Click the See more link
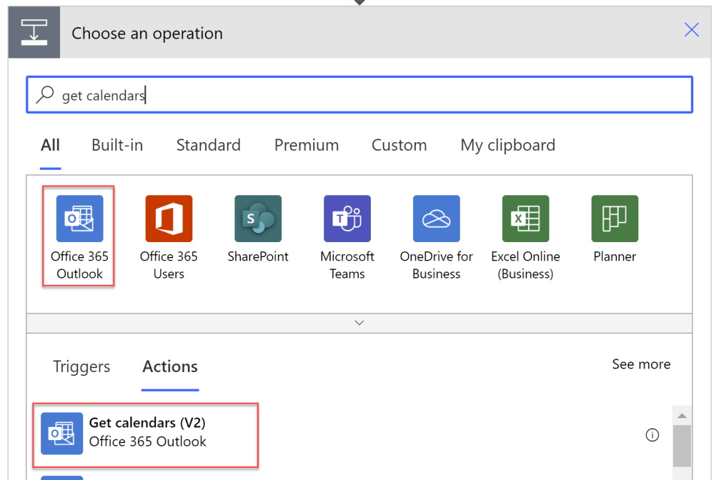714x480 pixels. tap(640, 364)
